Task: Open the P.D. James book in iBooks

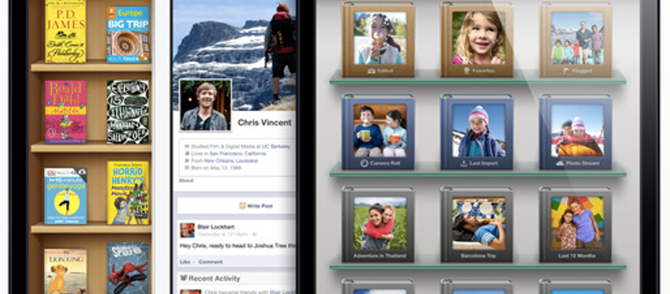Action: [x=65, y=31]
